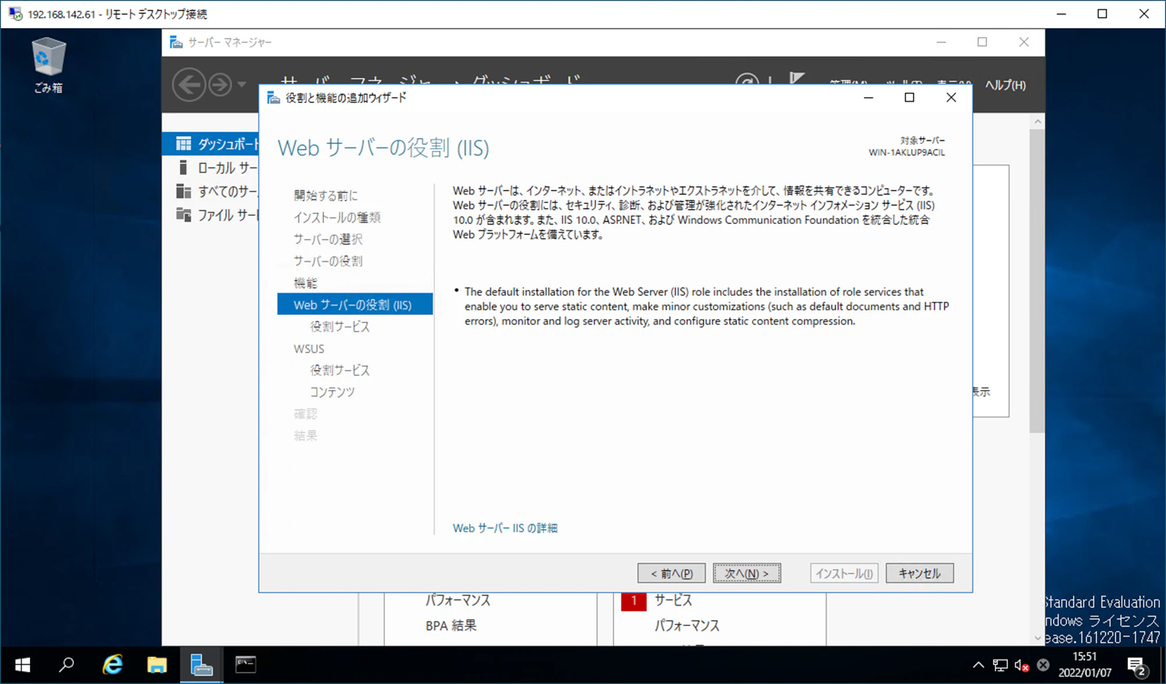This screenshot has height=684, width=1166.
Task: Open the Web サーバー IIS の詳細 link
Action: click(505, 528)
